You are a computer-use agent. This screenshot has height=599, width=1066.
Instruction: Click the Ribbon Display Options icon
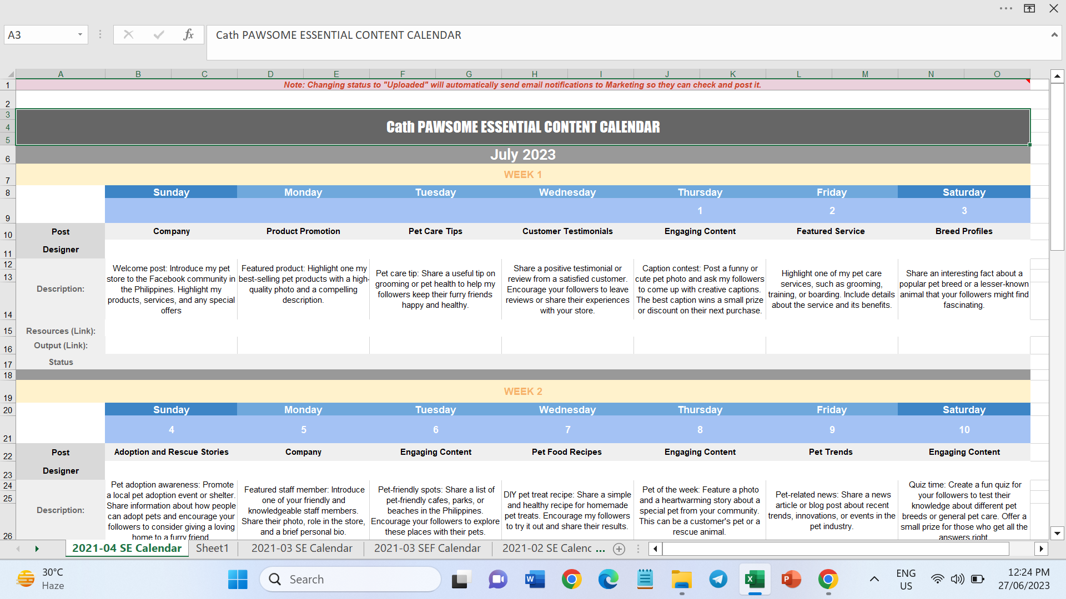[x=1029, y=8]
